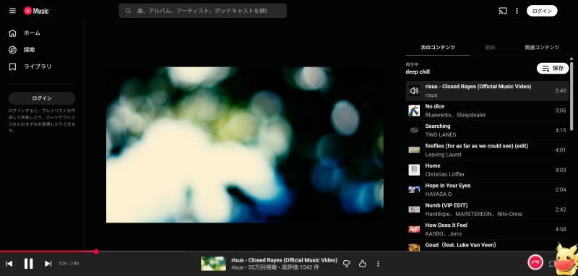The height and width of the screenshot is (276, 578).
Task: Switch to 関連コンテンツ tab
Action: 542,48
